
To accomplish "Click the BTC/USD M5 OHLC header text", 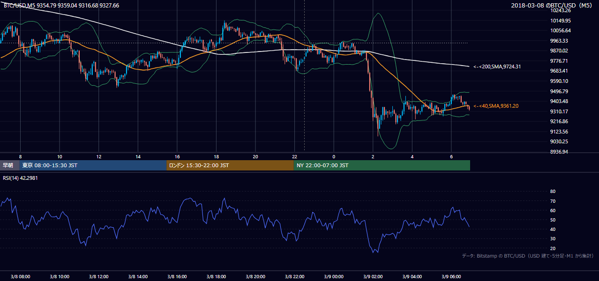I will pos(61,6).
